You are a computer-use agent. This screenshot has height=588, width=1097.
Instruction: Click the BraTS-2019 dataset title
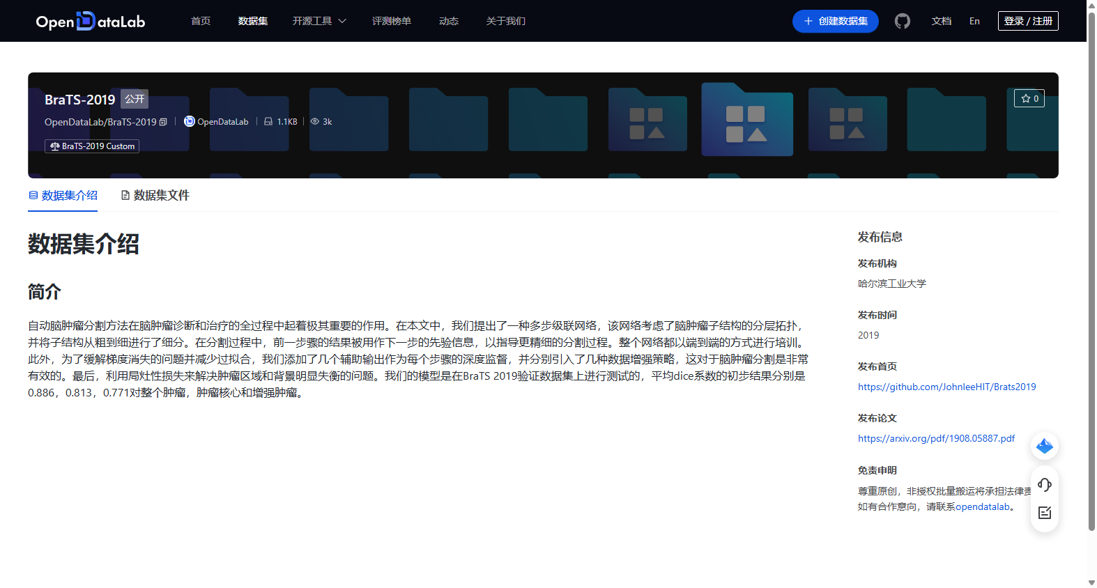point(80,100)
